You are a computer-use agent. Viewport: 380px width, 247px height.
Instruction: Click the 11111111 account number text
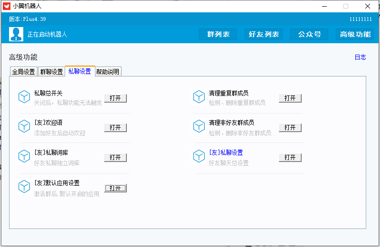click(x=361, y=19)
